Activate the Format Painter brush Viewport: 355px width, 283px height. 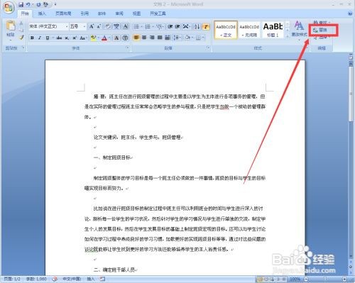21,38
